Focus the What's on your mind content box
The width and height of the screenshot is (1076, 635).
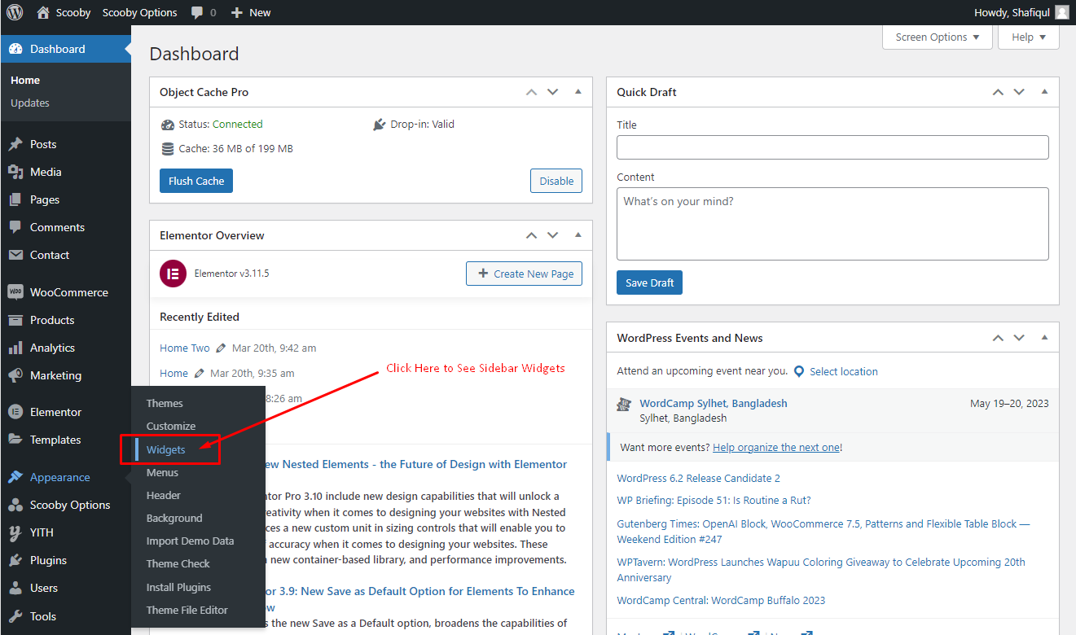point(832,224)
